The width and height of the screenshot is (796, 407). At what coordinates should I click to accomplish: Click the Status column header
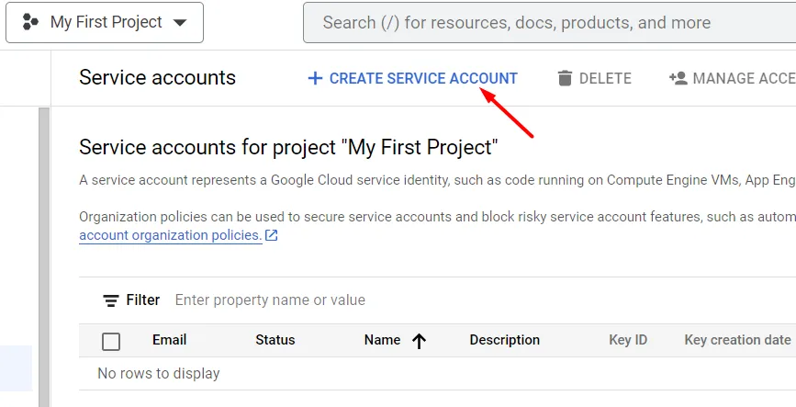[275, 339]
